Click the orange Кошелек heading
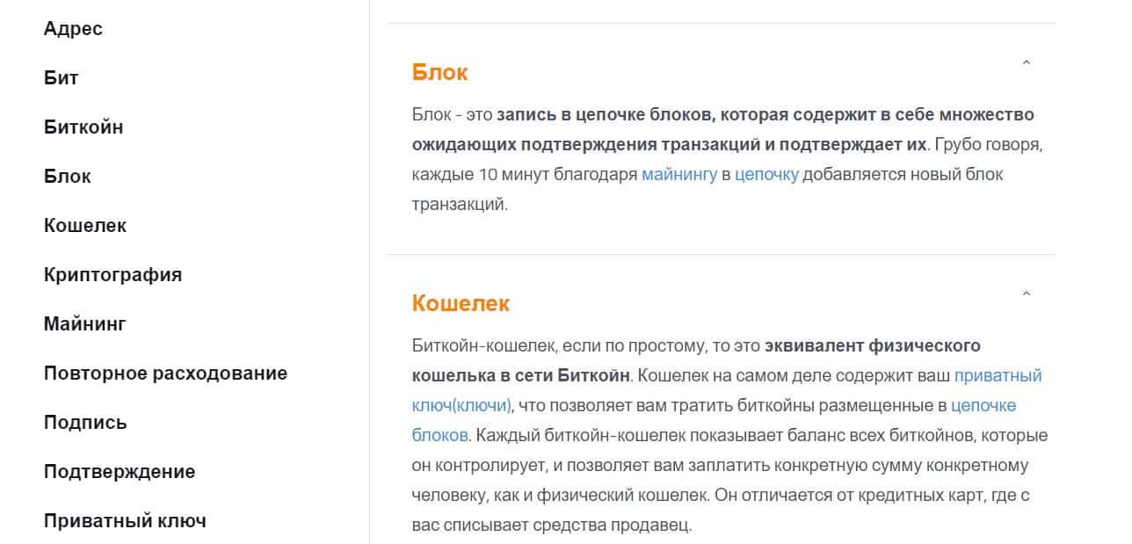Image resolution: width=1132 pixels, height=544 pixels. point(461,304)
